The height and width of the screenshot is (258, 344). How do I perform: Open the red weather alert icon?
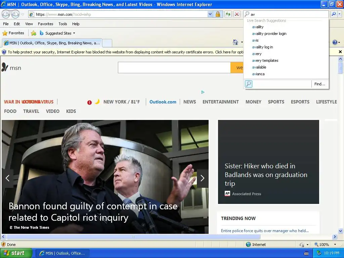89,102
